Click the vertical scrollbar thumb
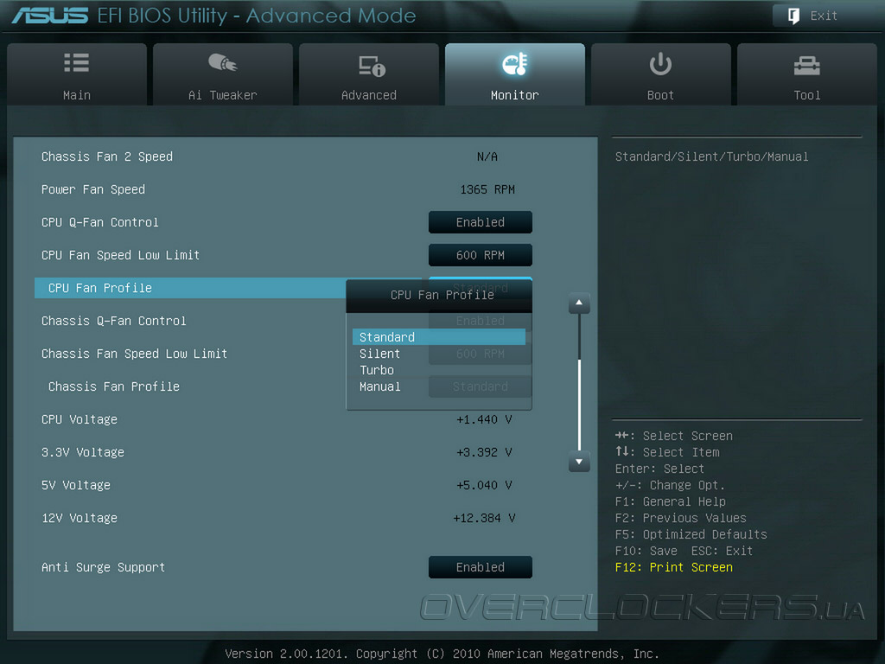Image resolution: width=885 pixels, height=664 pixels. 580,404
